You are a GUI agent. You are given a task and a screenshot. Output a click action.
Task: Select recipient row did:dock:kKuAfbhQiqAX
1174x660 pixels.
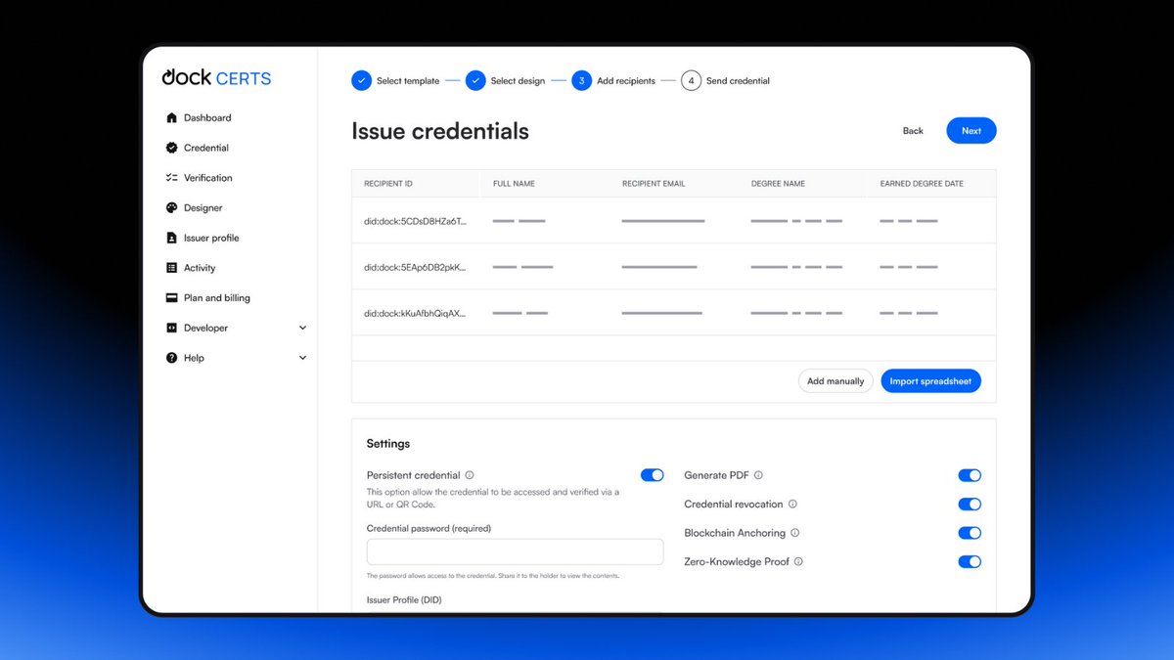tap(674, 313)
